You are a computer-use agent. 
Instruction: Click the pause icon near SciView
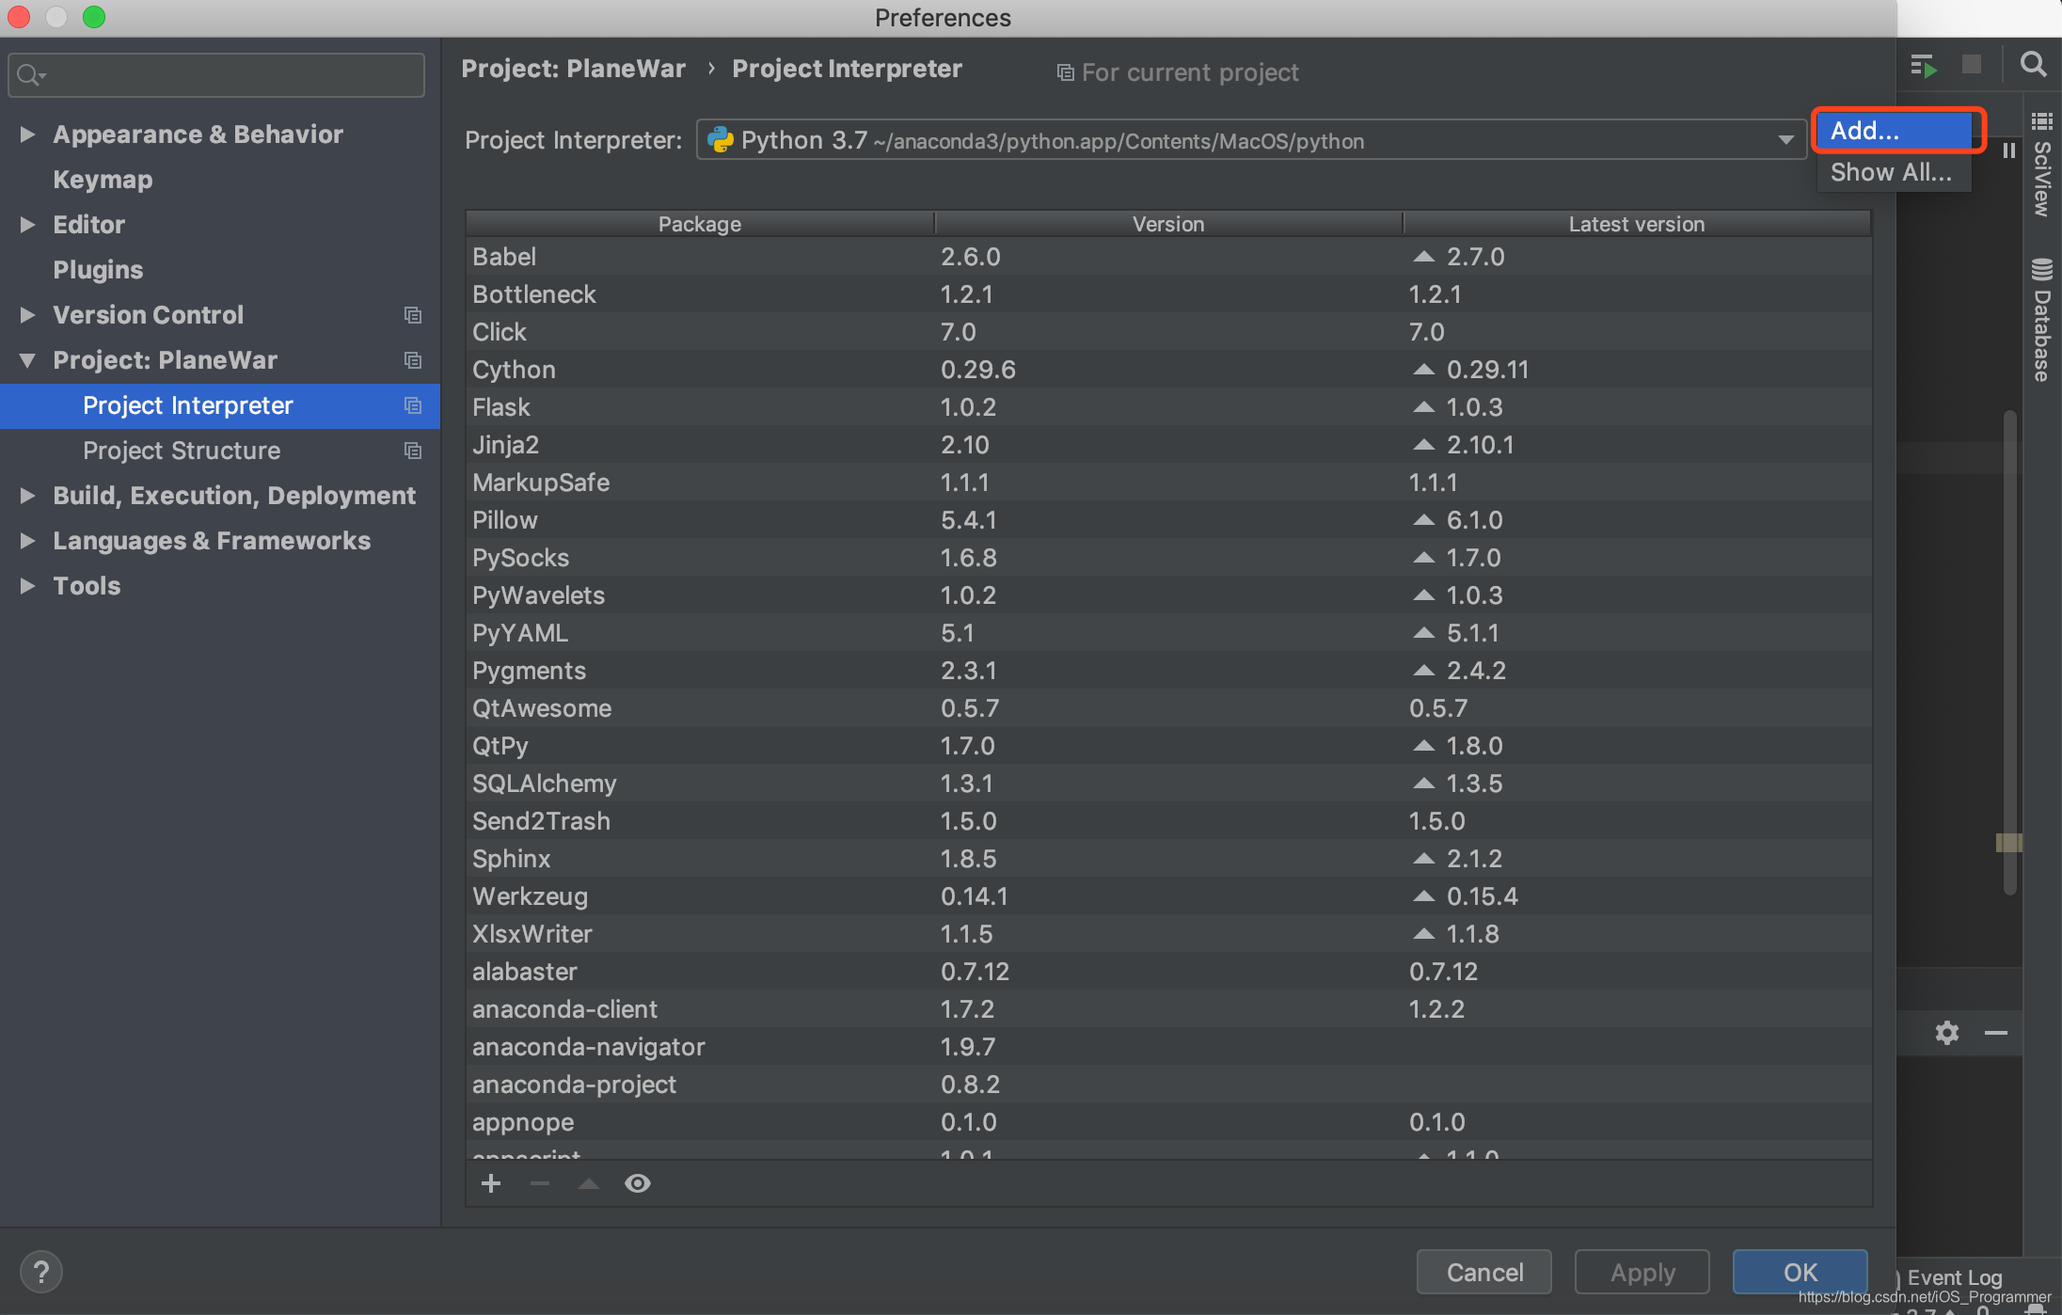(x=2009, y=151)
